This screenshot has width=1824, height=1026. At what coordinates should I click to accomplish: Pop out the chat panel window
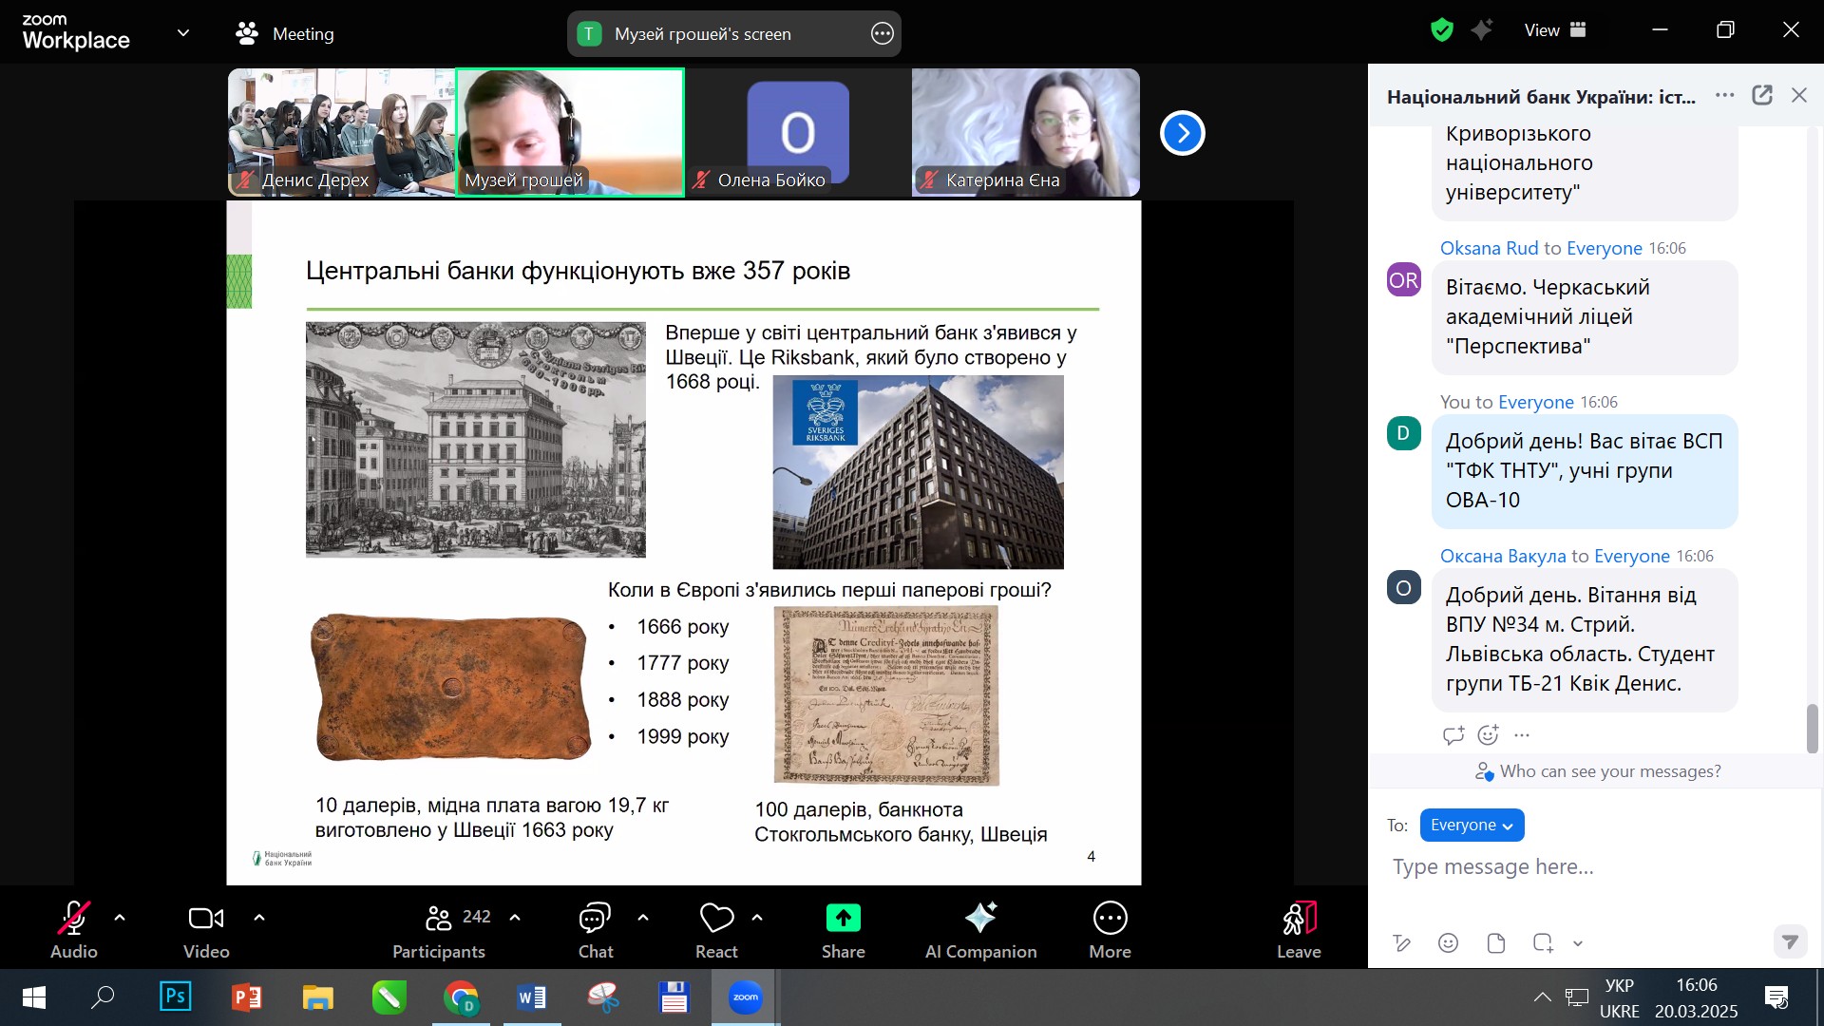(x=1762, y=95)
